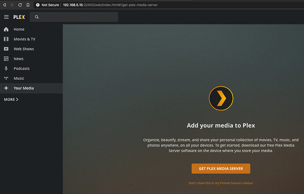This screenshot has height=194, width=304.
Task: Click the Add your media to Plex heading
Action: [221, 125]
